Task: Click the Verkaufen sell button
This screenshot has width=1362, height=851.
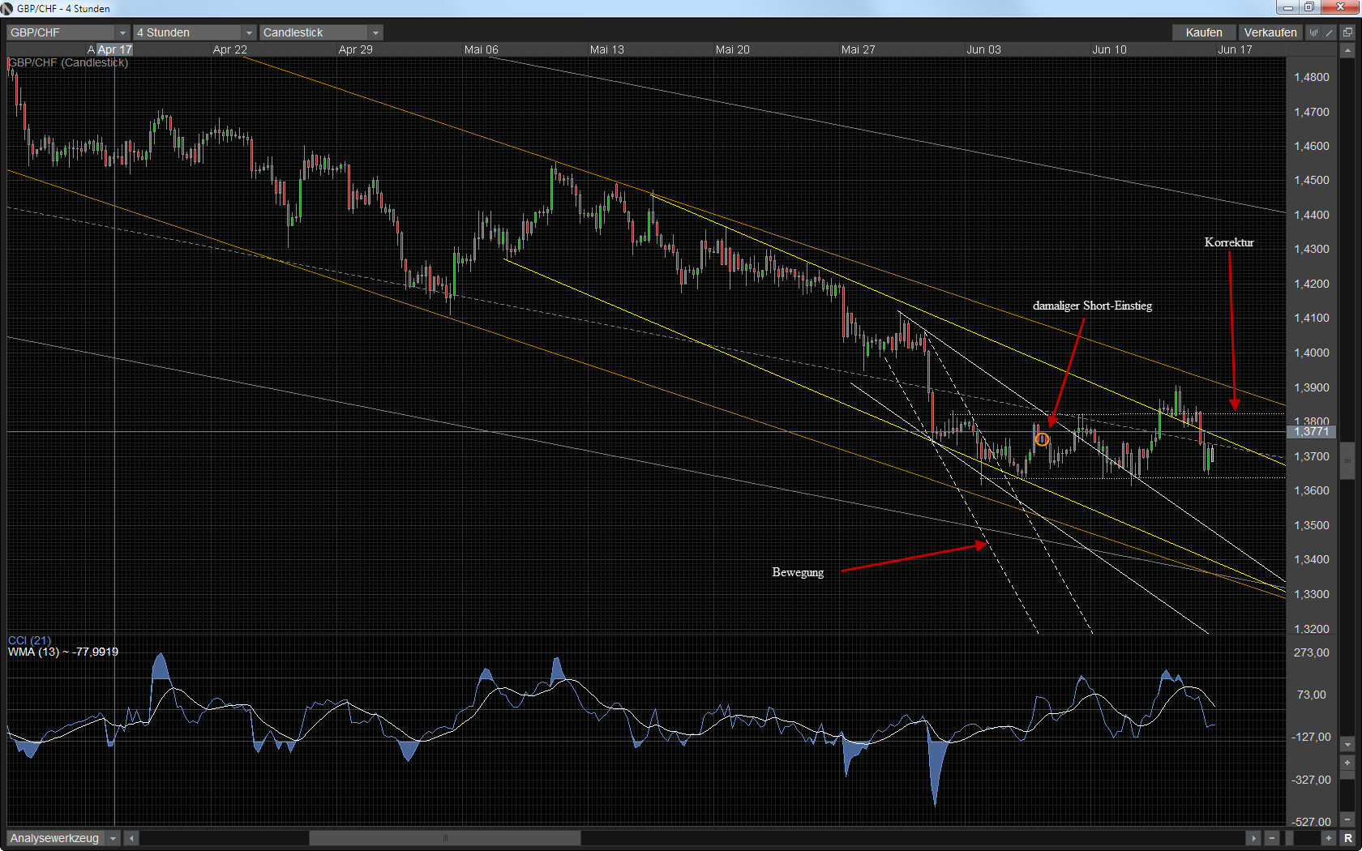Action: pos(1270,32)
